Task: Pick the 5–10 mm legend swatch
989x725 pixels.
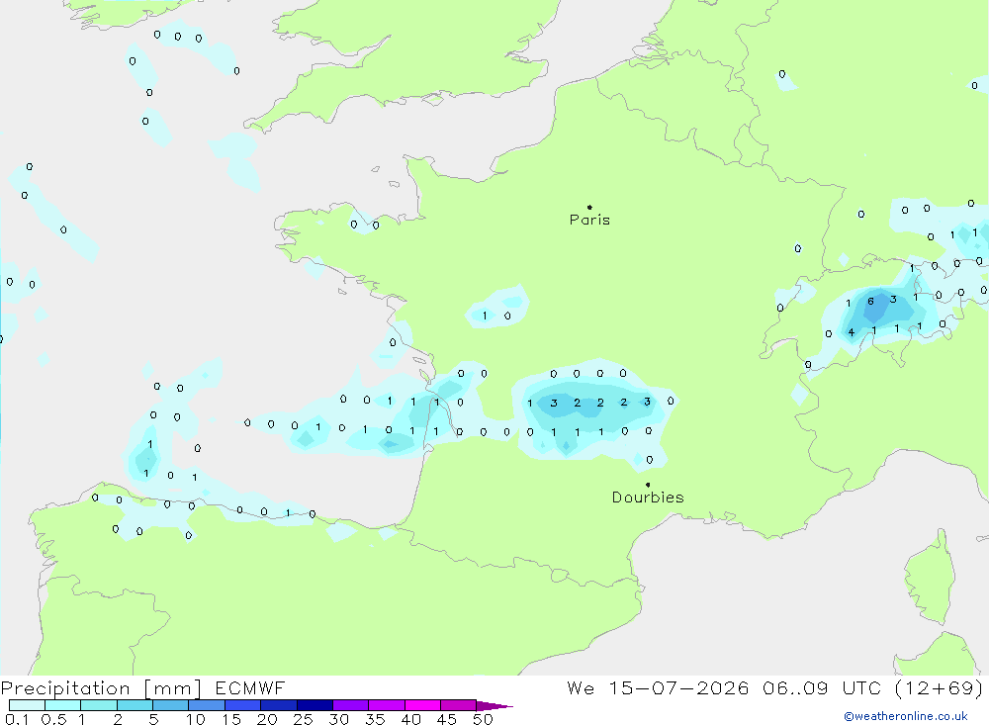Action: [x=171, y=705]
